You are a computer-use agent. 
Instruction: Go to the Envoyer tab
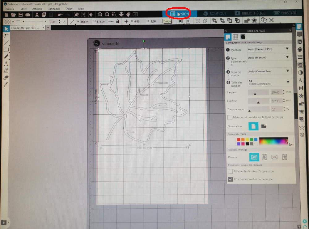tap(285, 13)
